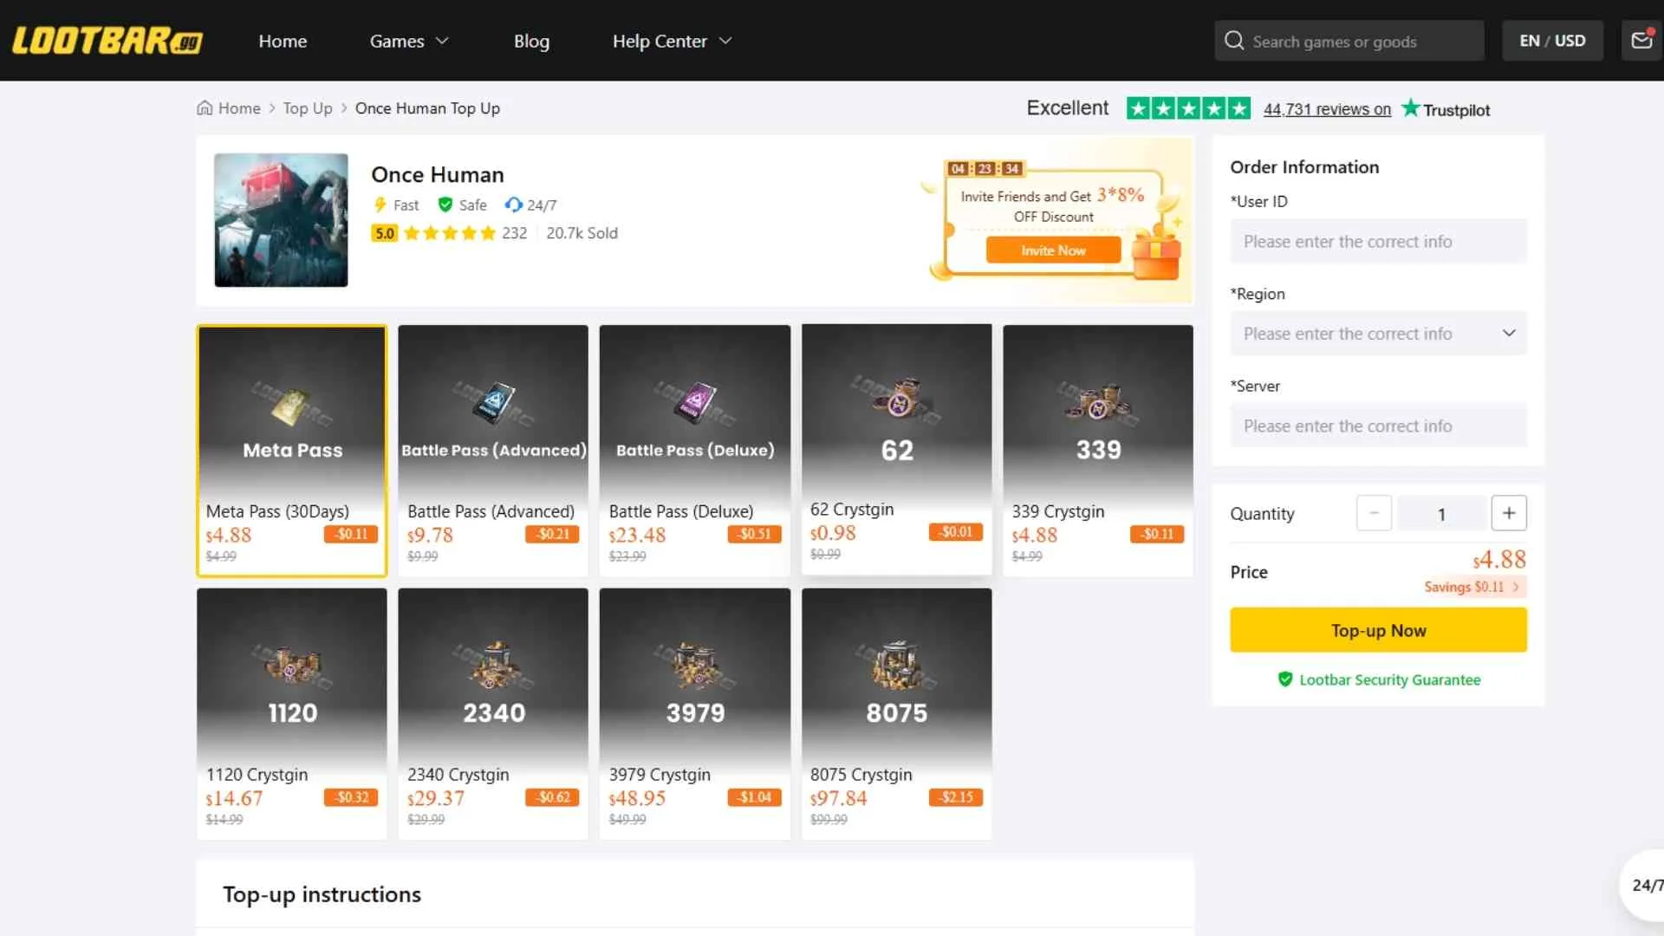
Task: Click the search magnifier icon
Action: [x=1234, y=41]
